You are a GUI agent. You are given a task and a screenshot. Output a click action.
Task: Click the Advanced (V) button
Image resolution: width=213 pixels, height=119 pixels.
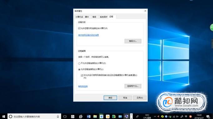coord(133,41)
